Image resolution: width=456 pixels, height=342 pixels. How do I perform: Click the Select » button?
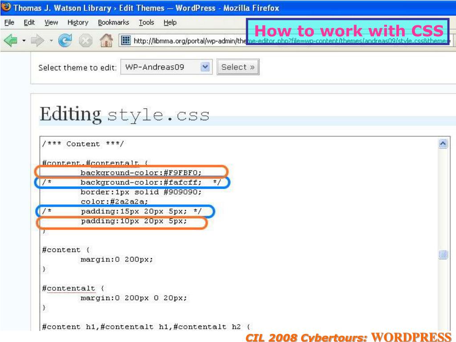click(x=238, y=67)
